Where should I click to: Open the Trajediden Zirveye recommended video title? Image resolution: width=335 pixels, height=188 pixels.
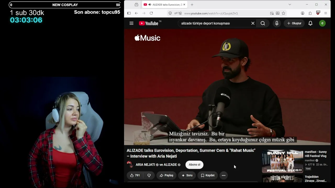pyautogui.click(x=316, y=179)
